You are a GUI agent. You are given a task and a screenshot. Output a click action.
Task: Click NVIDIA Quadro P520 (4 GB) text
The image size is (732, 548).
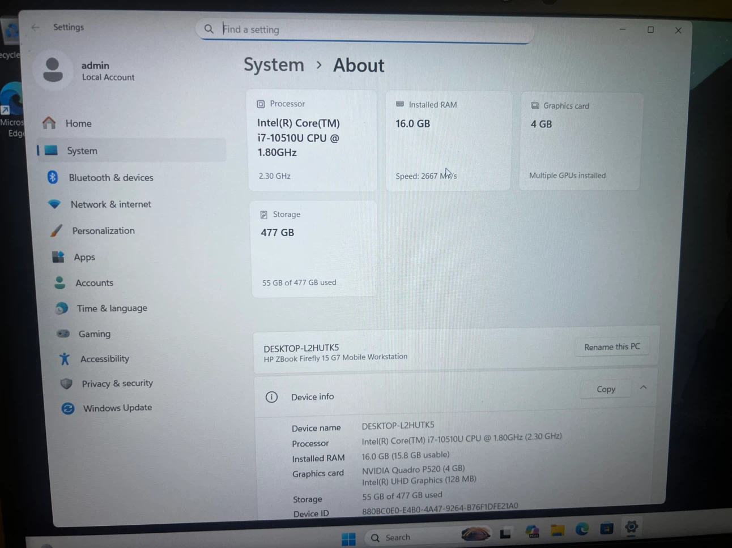(413, 469)
